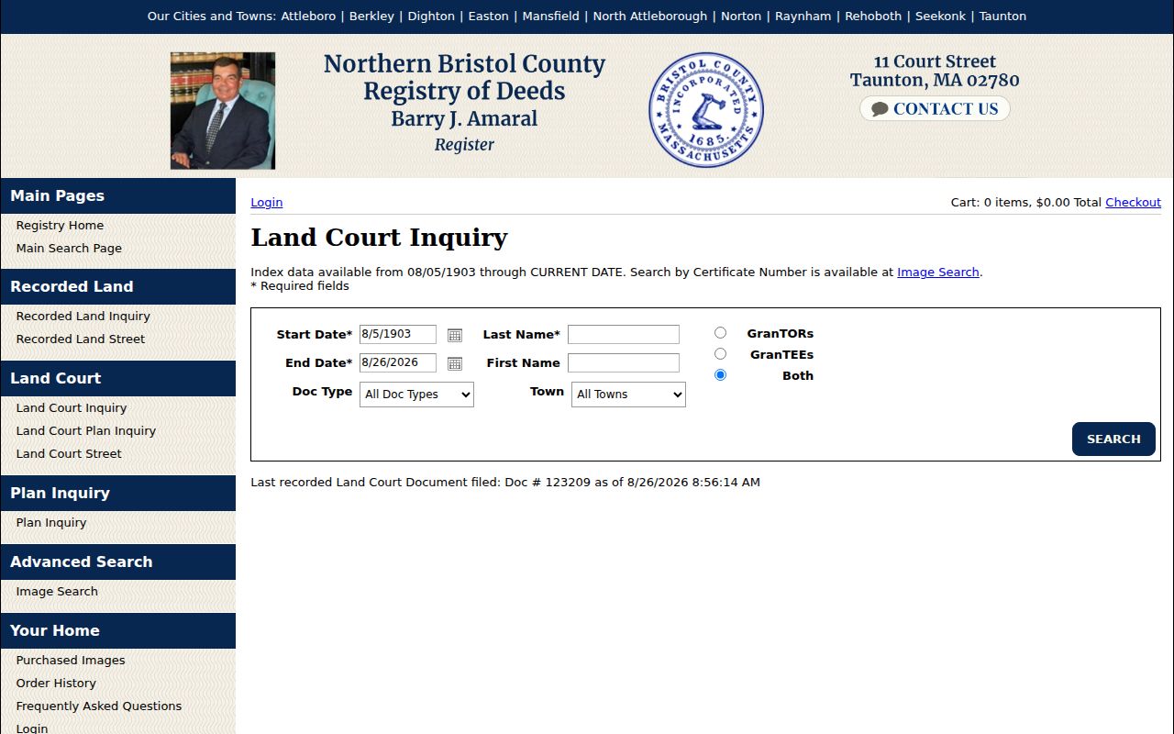Viewport: 1174px width, 734px height.
Task: Click the End Date input field
Action: pyautogui.click(x=398, y=362)
